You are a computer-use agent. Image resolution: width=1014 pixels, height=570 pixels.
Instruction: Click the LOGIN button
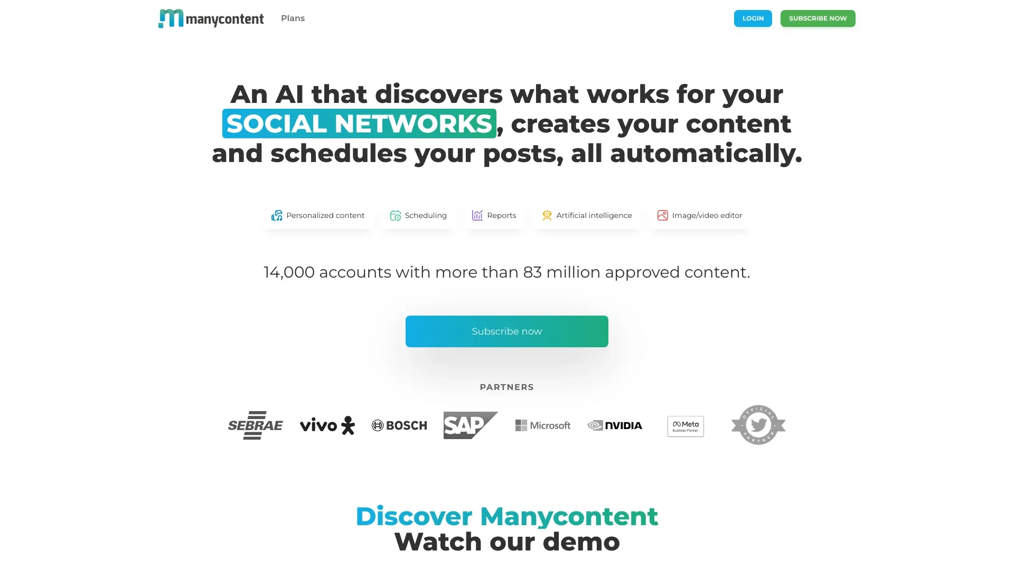[x=753, y=17]
